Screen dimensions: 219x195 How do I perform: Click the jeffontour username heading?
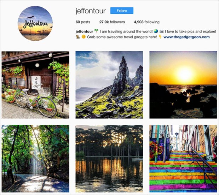pyautogui.click(x=91, y=11)
